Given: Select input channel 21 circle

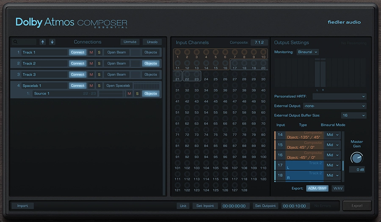Looking at the screenshot, I should (x=178, y=74).
